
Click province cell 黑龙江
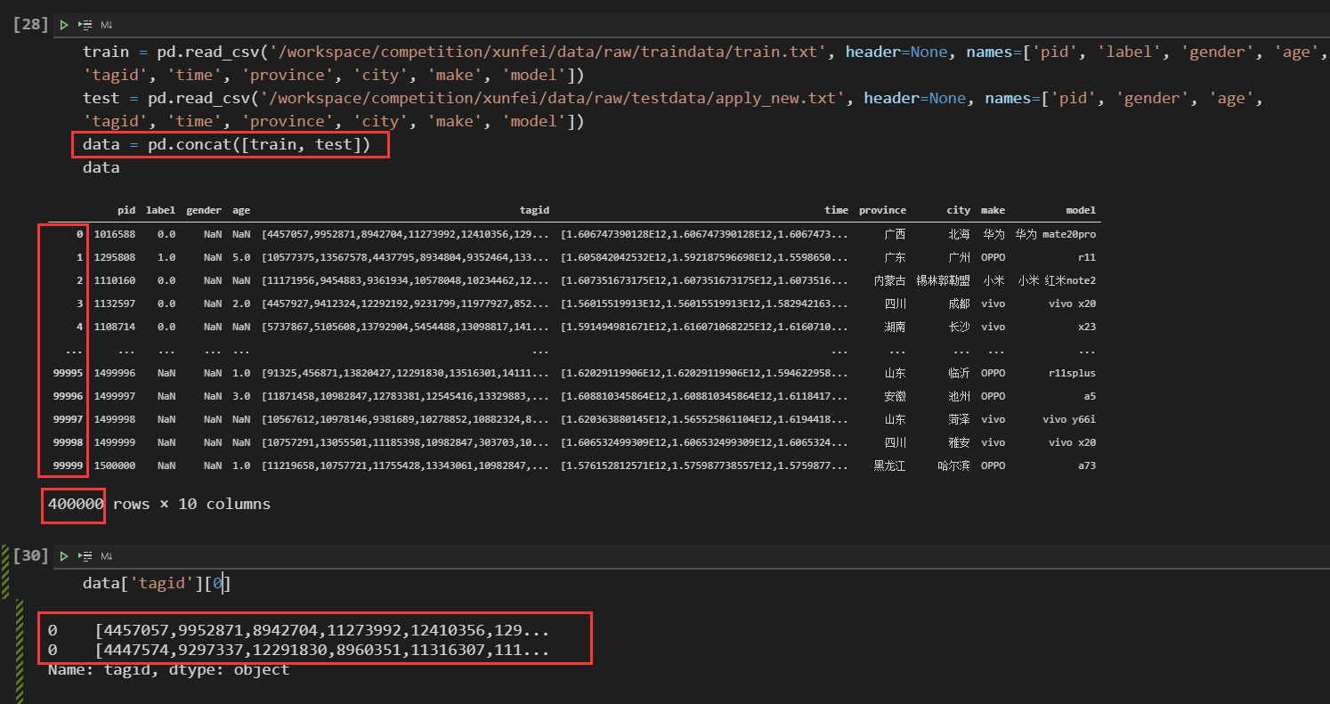(x=889, y=465)
